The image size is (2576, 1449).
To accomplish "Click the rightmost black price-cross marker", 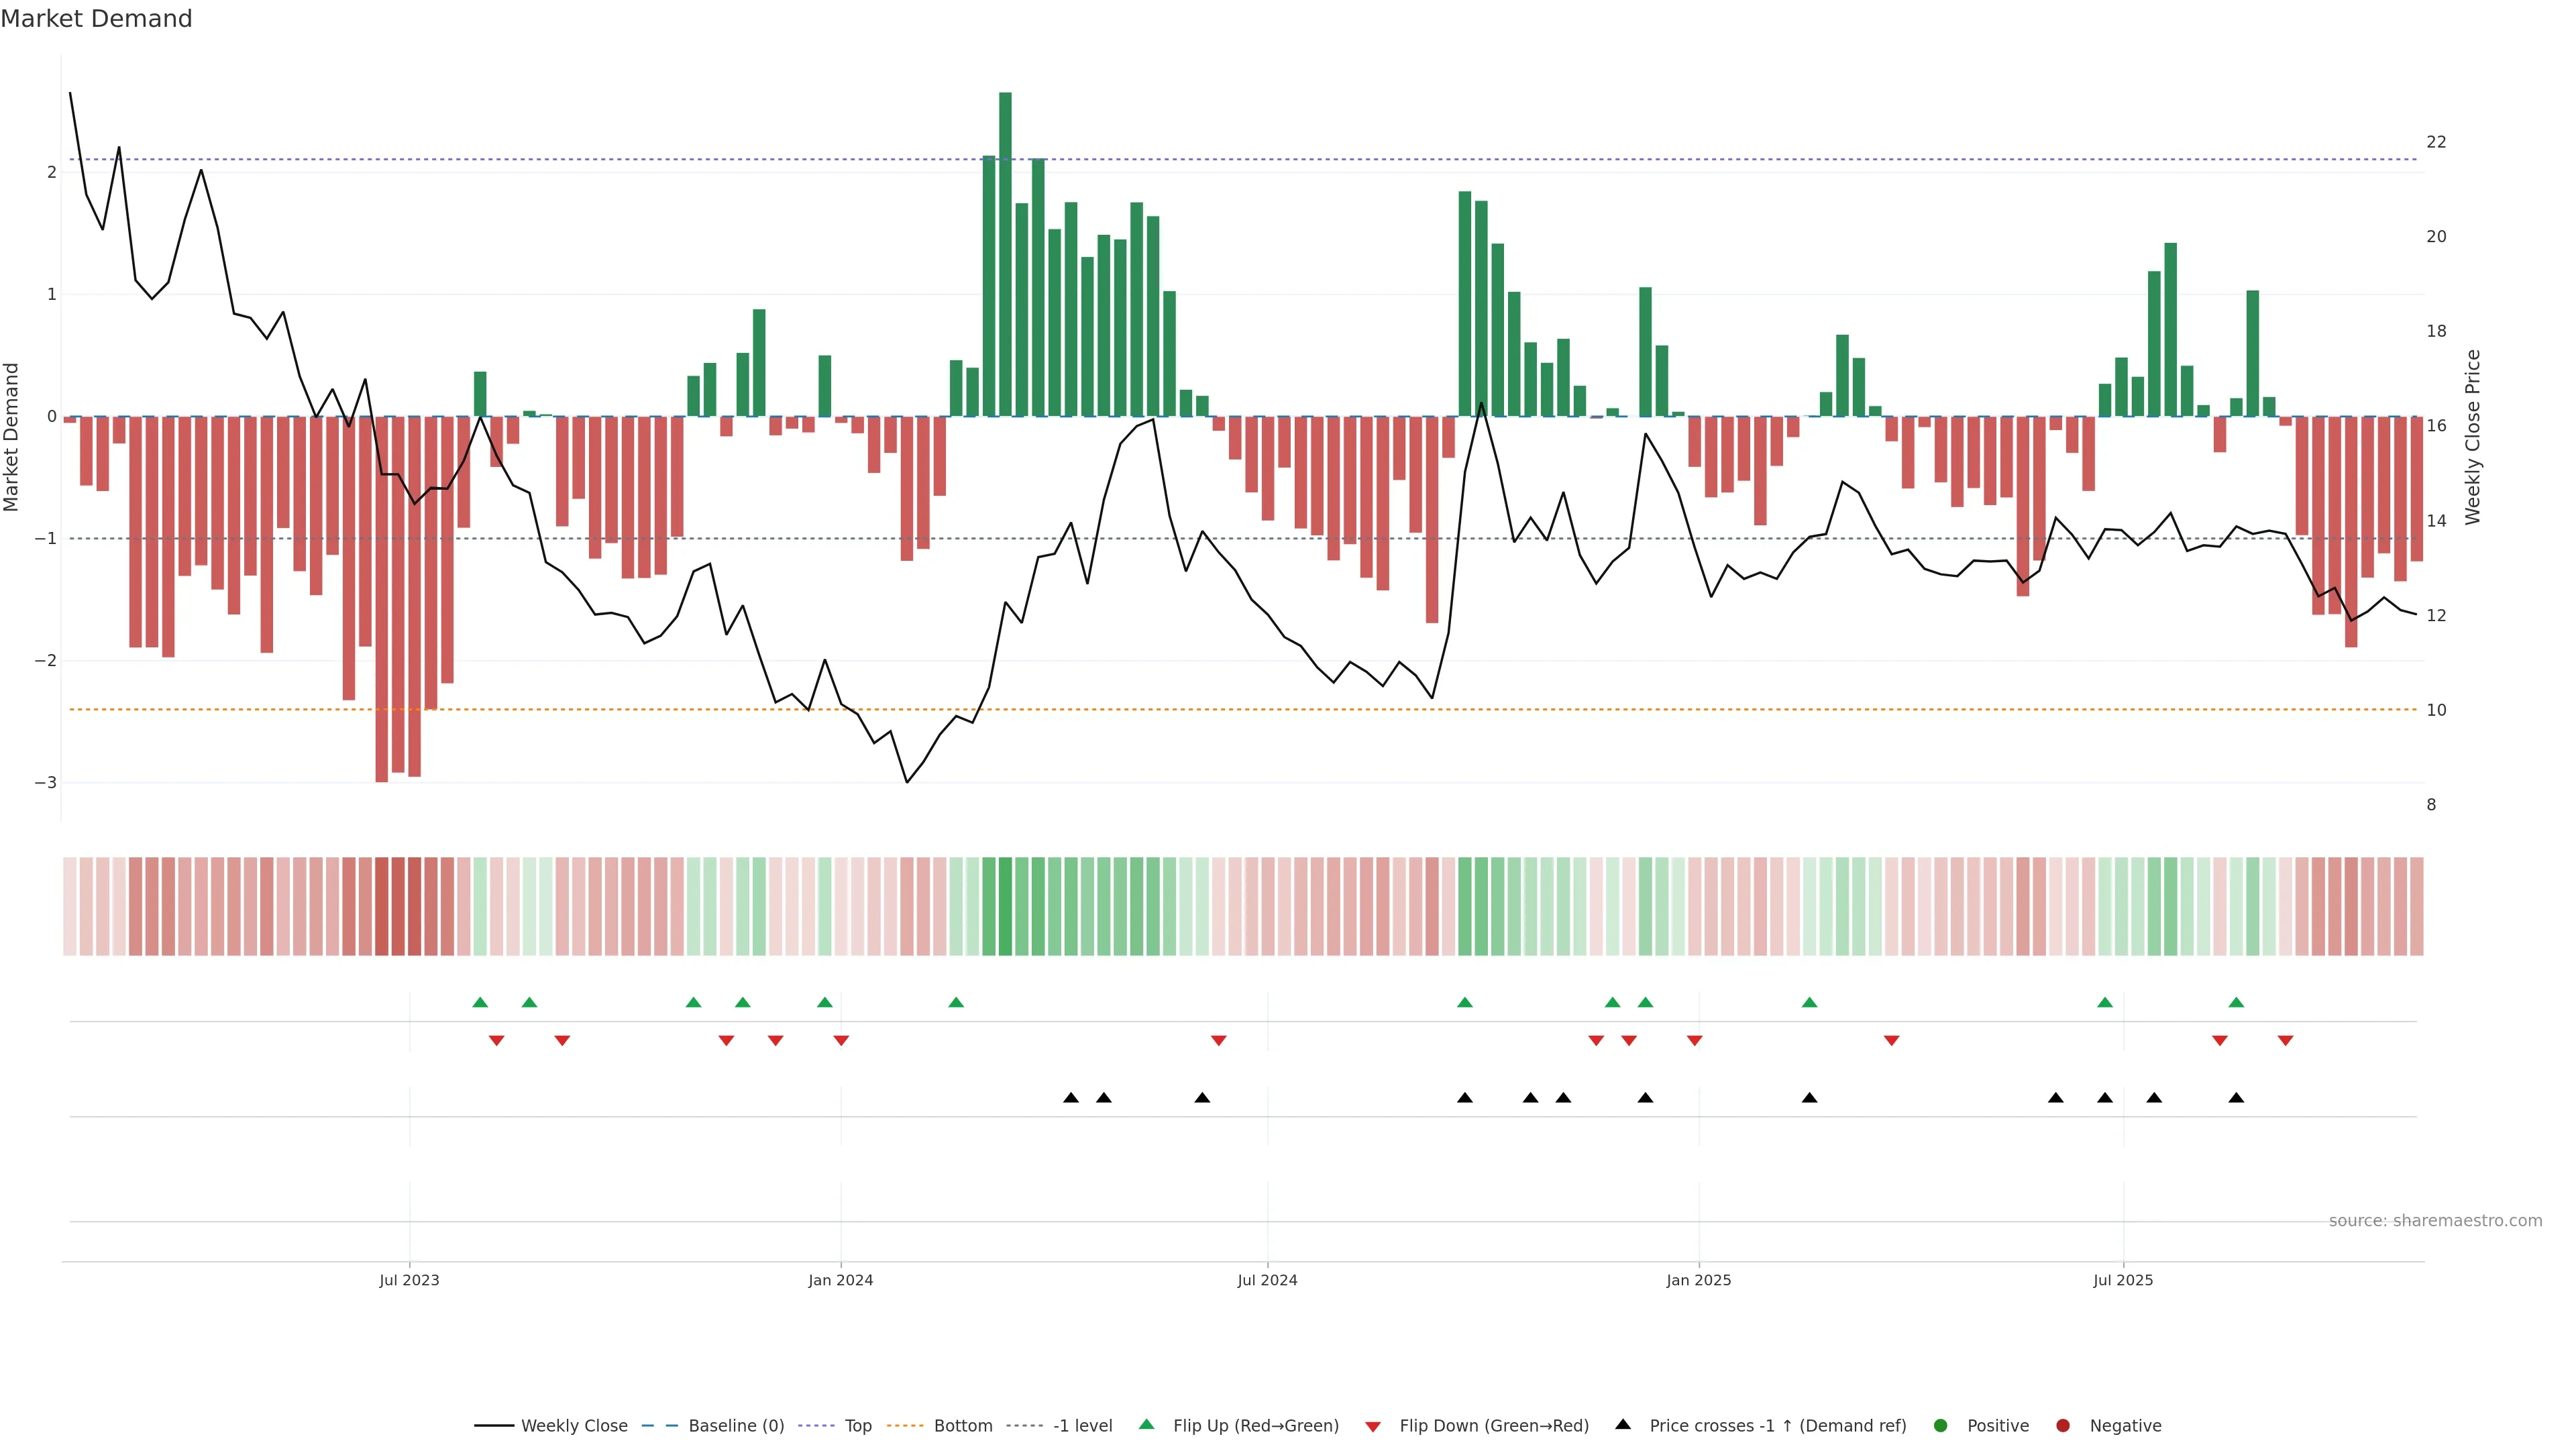I will point(2236,1098).
